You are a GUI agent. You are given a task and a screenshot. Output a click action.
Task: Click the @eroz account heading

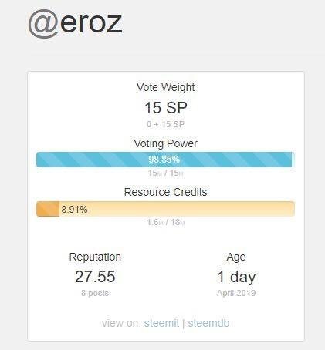75,24
